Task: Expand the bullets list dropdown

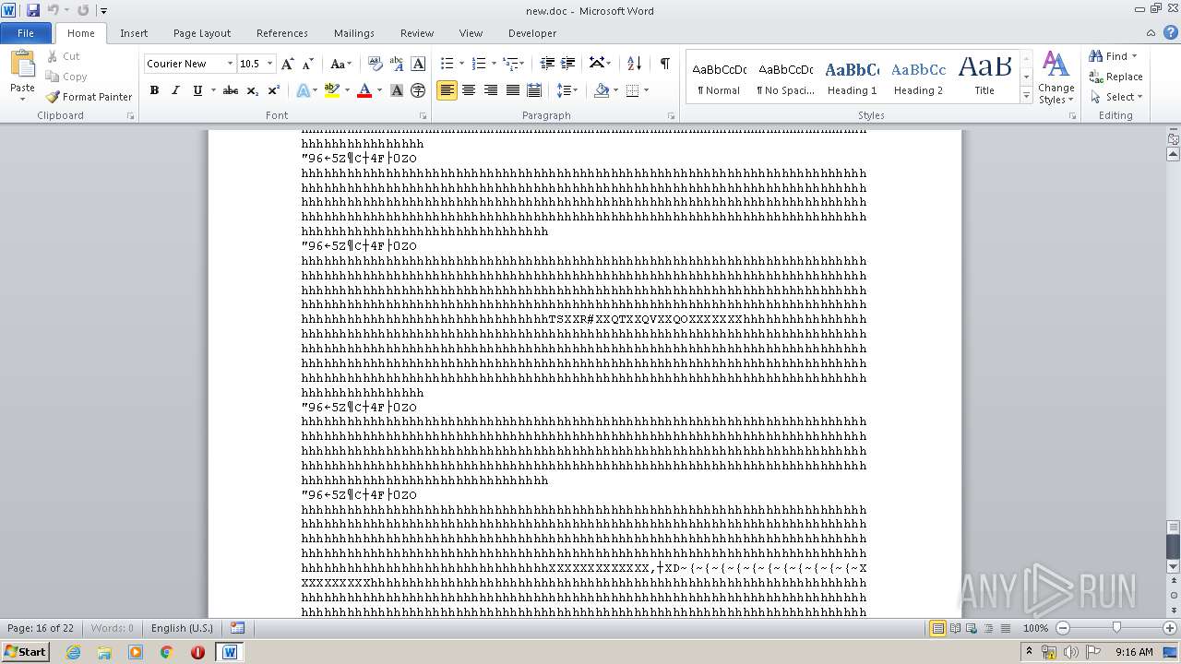Action: click(x=462, y=64)
